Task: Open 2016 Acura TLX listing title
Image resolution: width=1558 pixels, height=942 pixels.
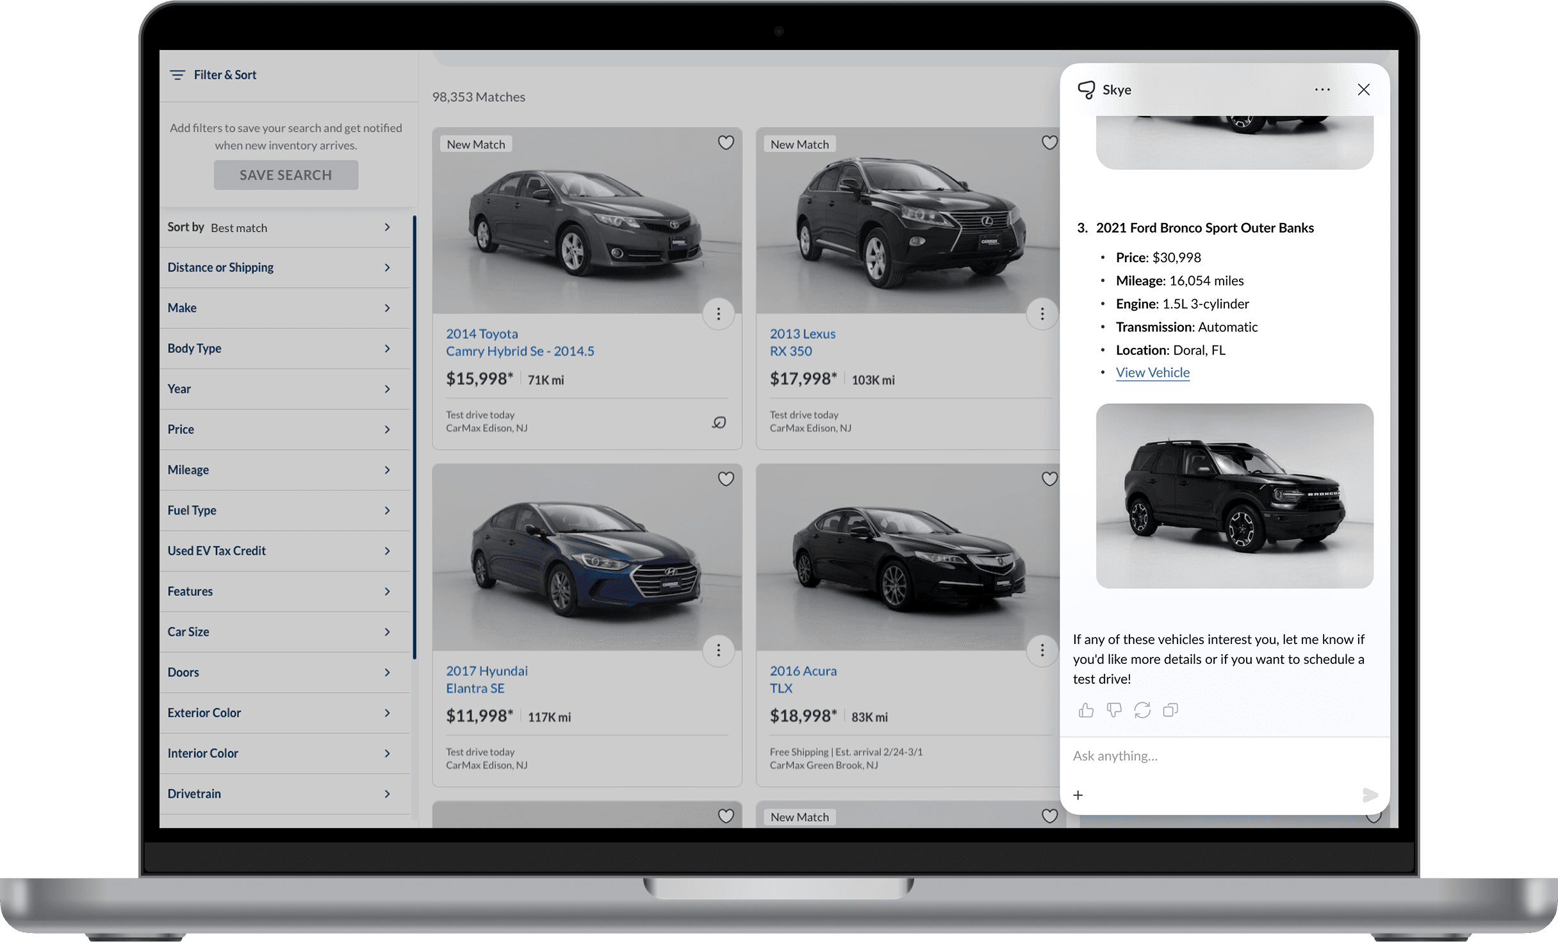Action: 803,679
